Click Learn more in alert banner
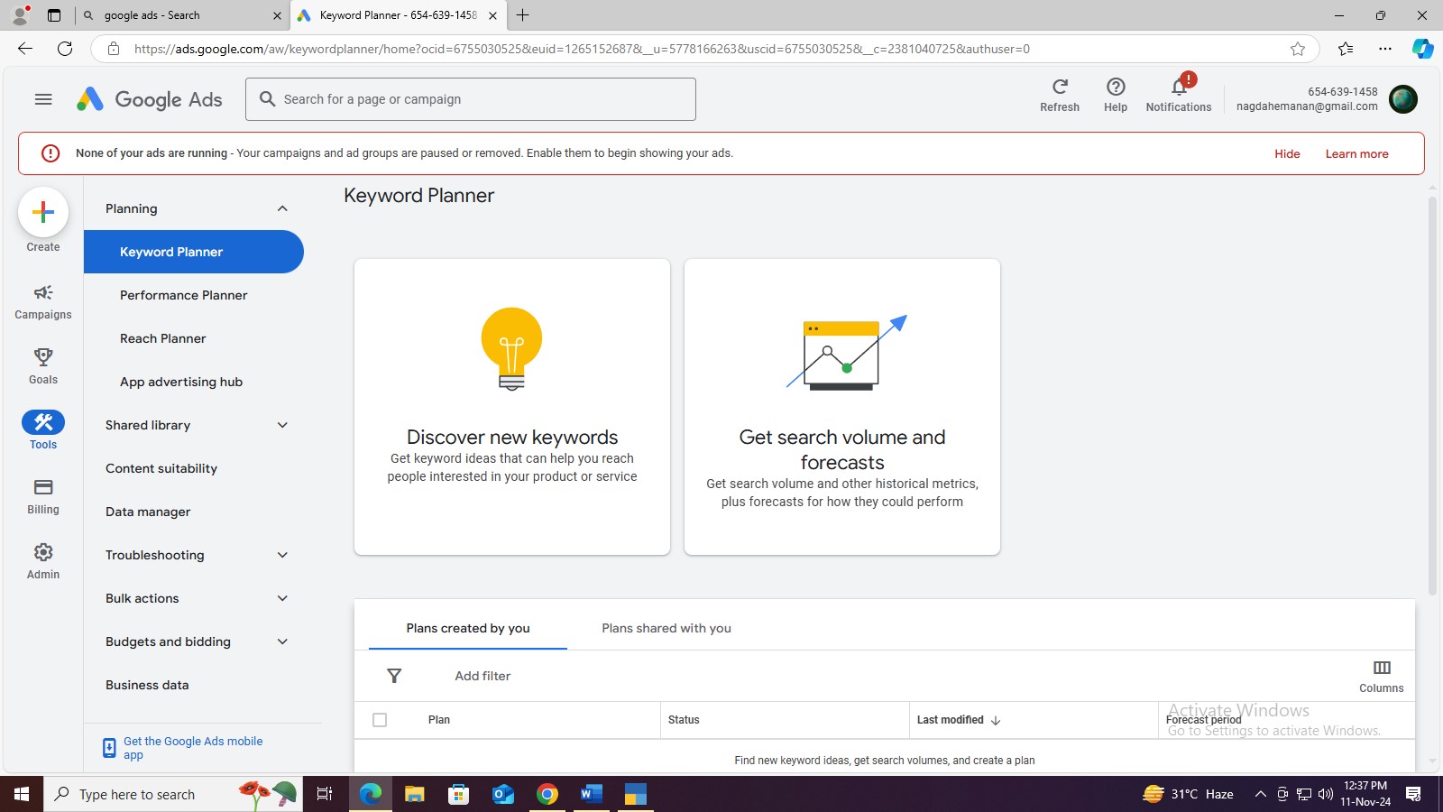Image resolution: width=1443 pixels, height=812 pixels. click(1356, 153)
